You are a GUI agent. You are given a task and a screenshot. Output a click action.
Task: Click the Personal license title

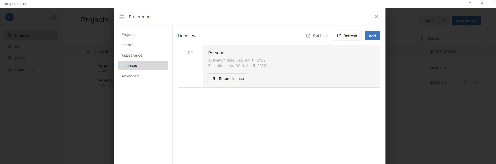point(217,53)
